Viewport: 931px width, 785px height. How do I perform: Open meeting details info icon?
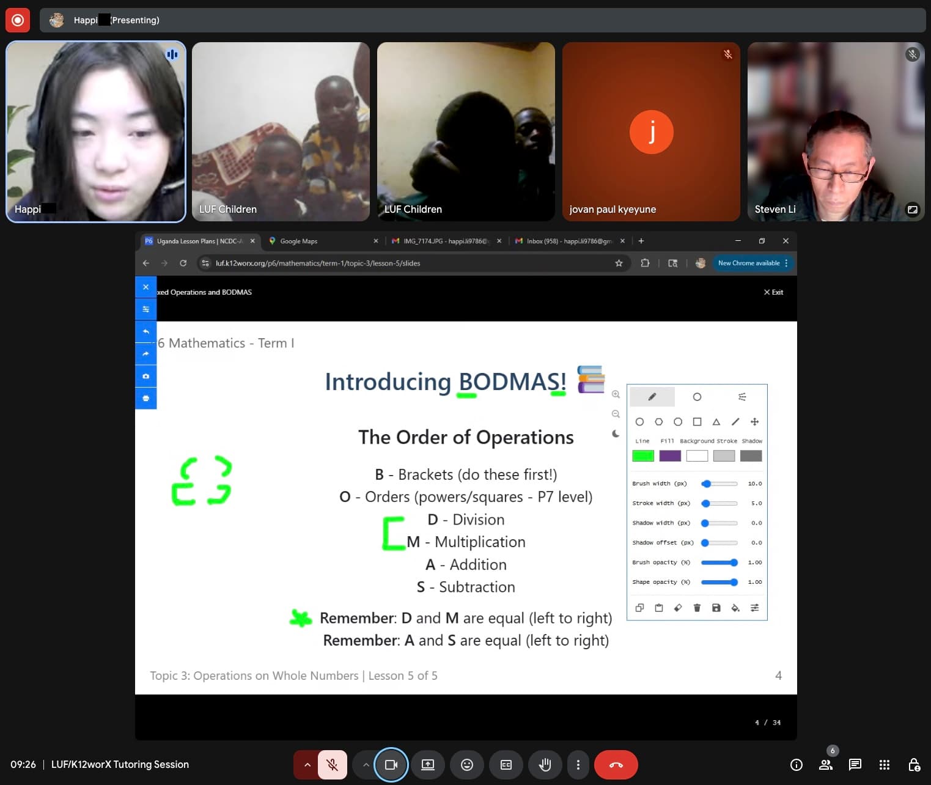(797, 764)
